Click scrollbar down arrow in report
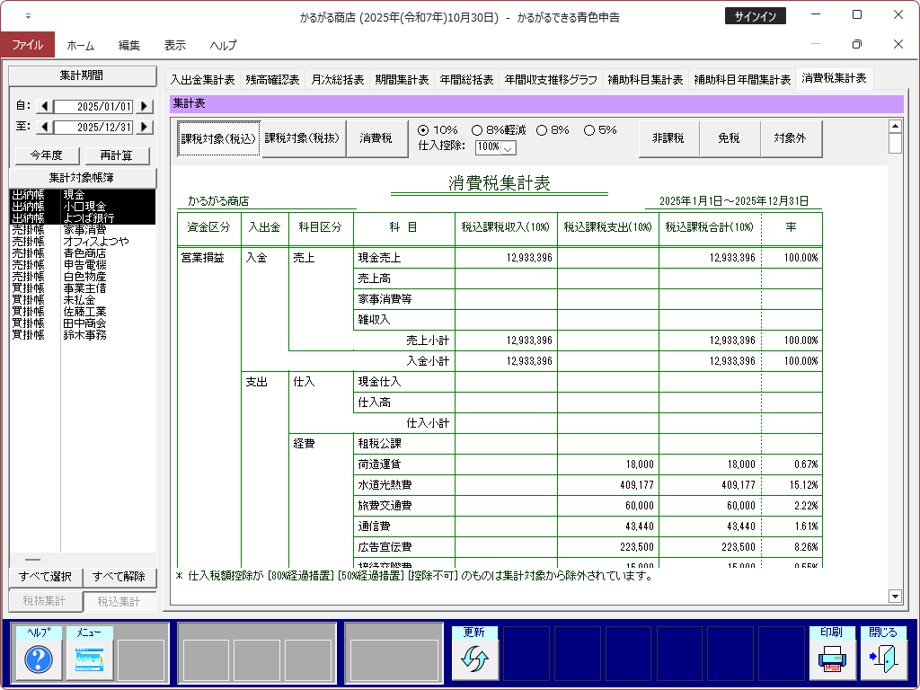 coord(894,596)
